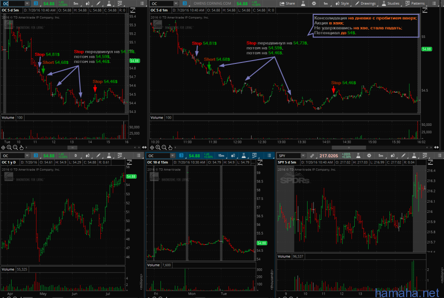Click the blue link badge 3 in the top-left chart

(x=36, y=3)
